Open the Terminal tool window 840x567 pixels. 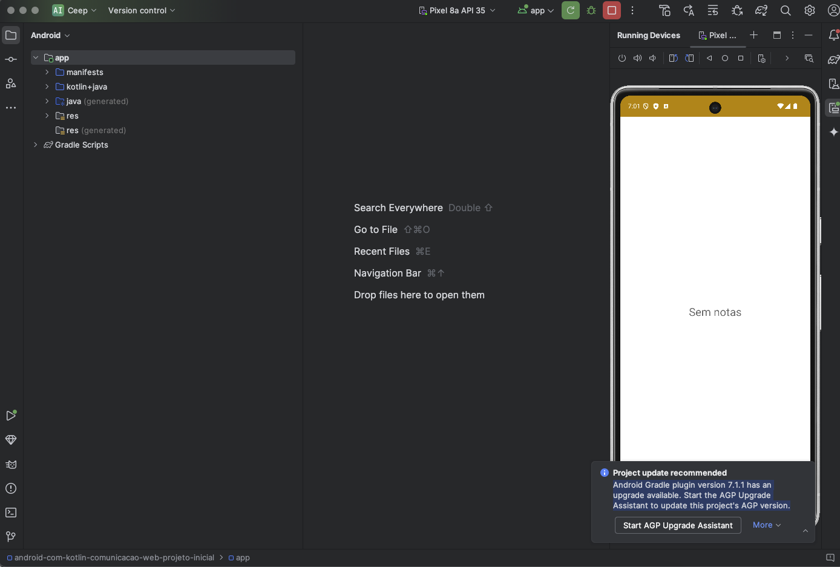tap(11, 513)
